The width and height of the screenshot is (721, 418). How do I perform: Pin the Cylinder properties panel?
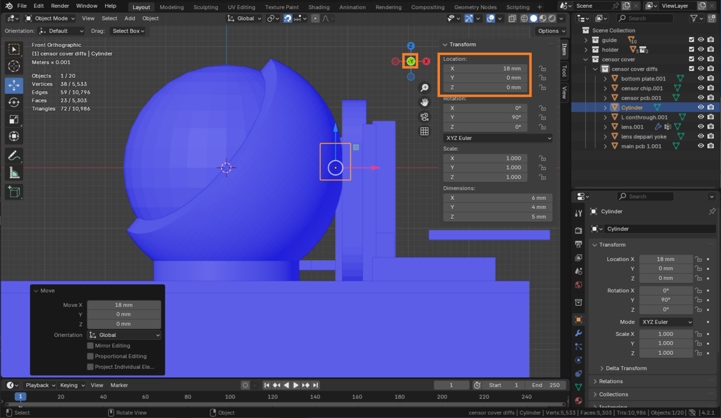tap(713, 211)
